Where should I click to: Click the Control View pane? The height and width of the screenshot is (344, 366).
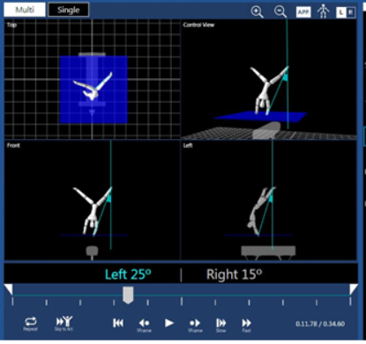pos(269,79)
